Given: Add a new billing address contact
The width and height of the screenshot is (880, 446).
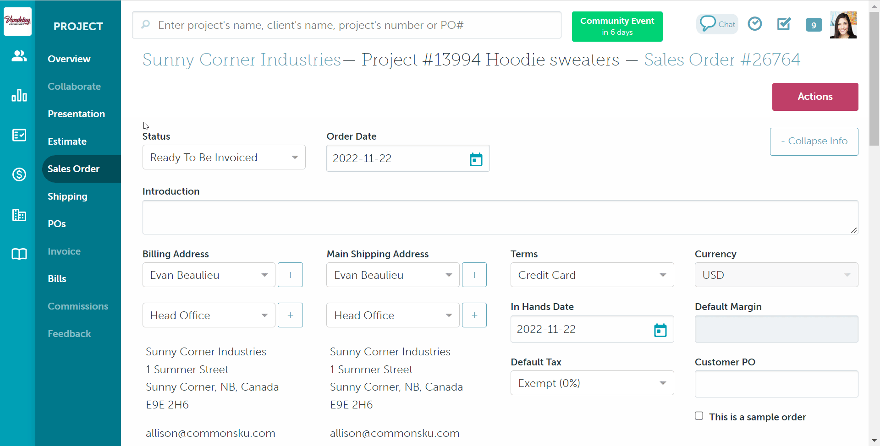Looking at the screenshot, I should tap(291, 275).
